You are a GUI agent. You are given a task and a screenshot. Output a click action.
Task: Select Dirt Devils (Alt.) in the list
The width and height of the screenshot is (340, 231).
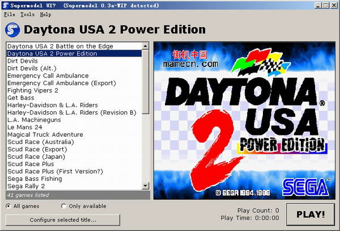(74, 68)
